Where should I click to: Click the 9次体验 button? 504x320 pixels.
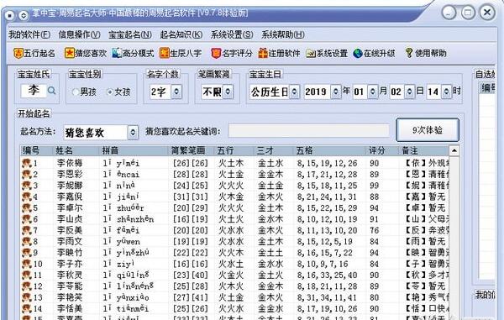coord(428,130)
